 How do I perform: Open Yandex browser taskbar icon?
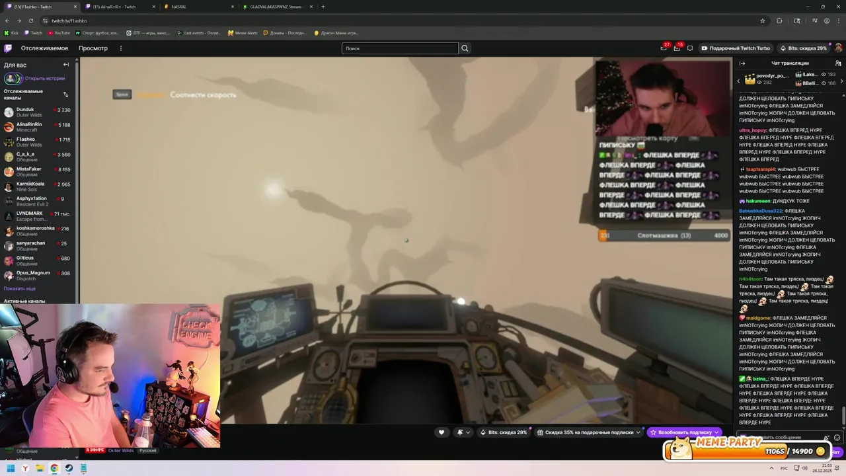(25, 468)
